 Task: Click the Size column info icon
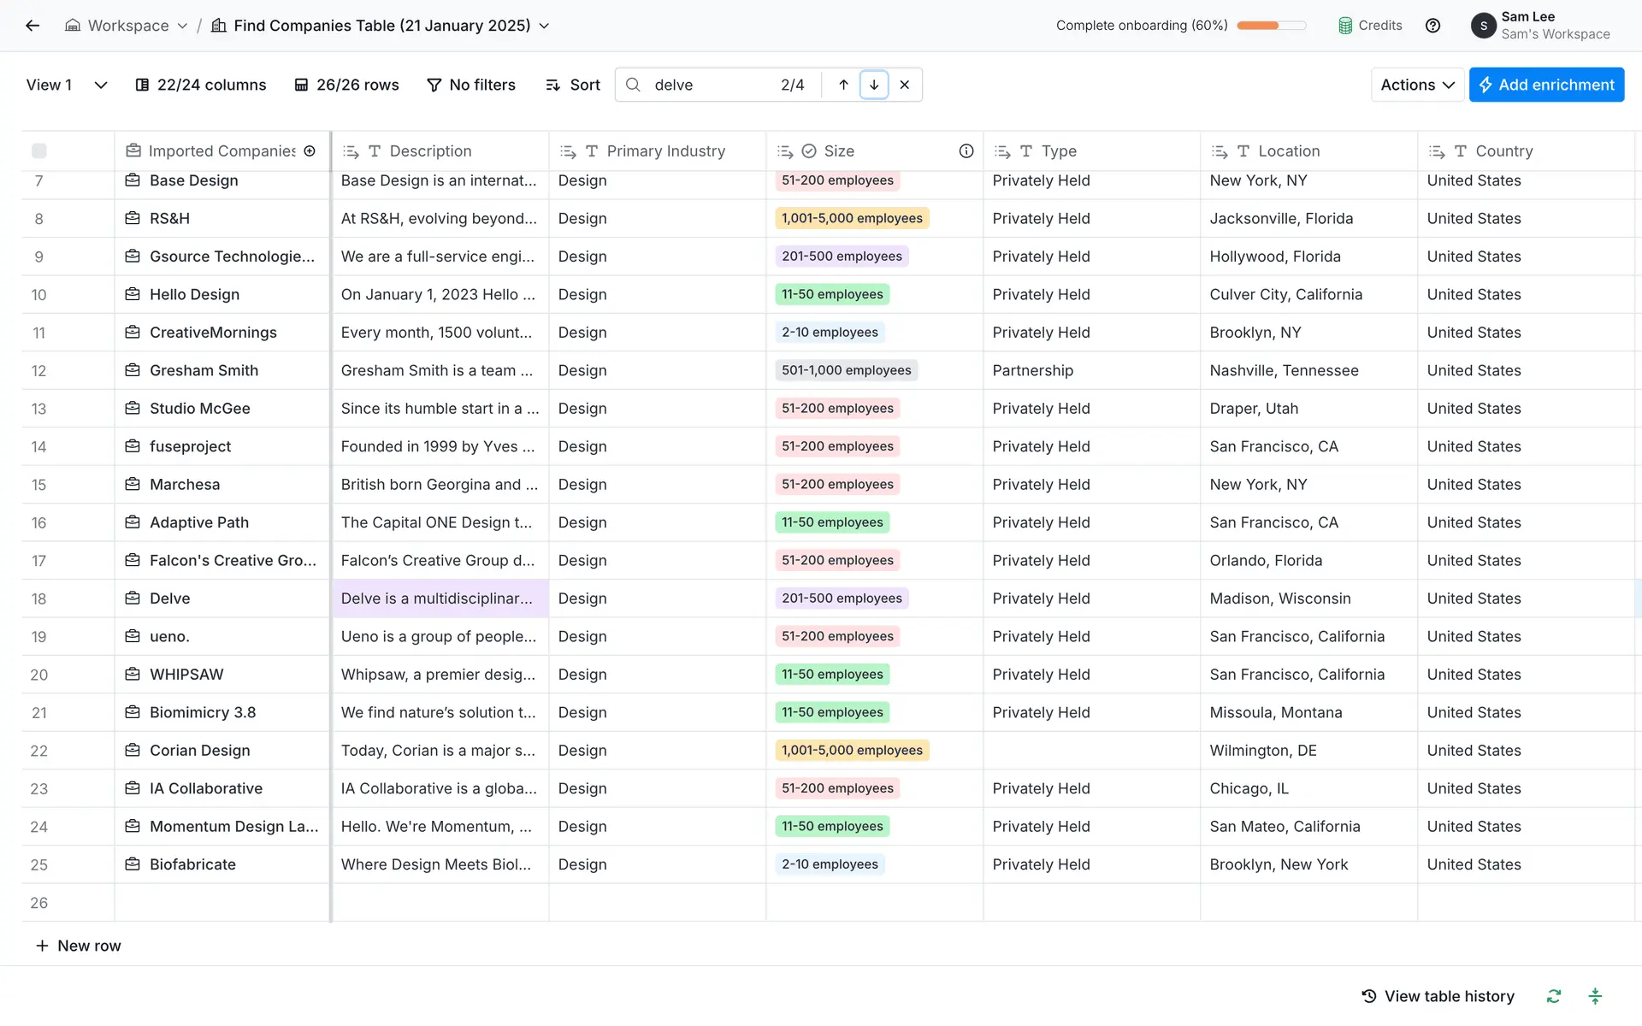pyautogui.click(x=966, y=151)
